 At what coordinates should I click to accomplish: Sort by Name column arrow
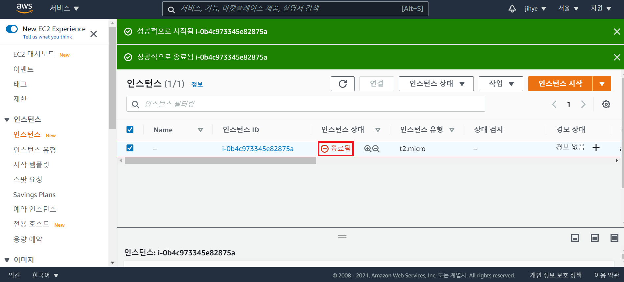pyautogui.click(x=200, y=130)
